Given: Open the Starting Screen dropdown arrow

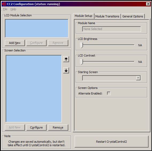Looking at the screenshot, I should [x=138, y=78].
